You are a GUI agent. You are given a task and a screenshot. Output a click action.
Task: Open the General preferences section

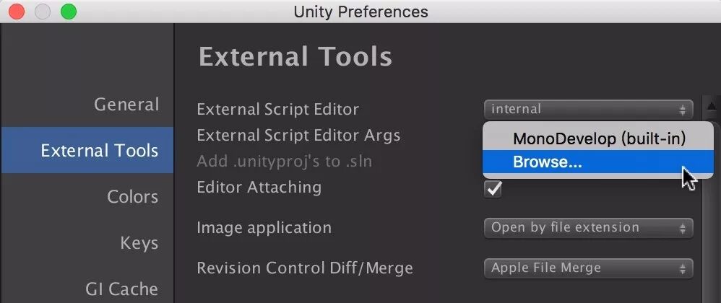coord(126,105)
